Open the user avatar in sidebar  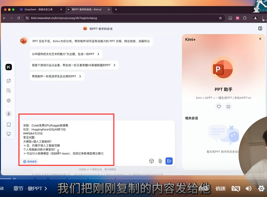click(x=9, y=114)
